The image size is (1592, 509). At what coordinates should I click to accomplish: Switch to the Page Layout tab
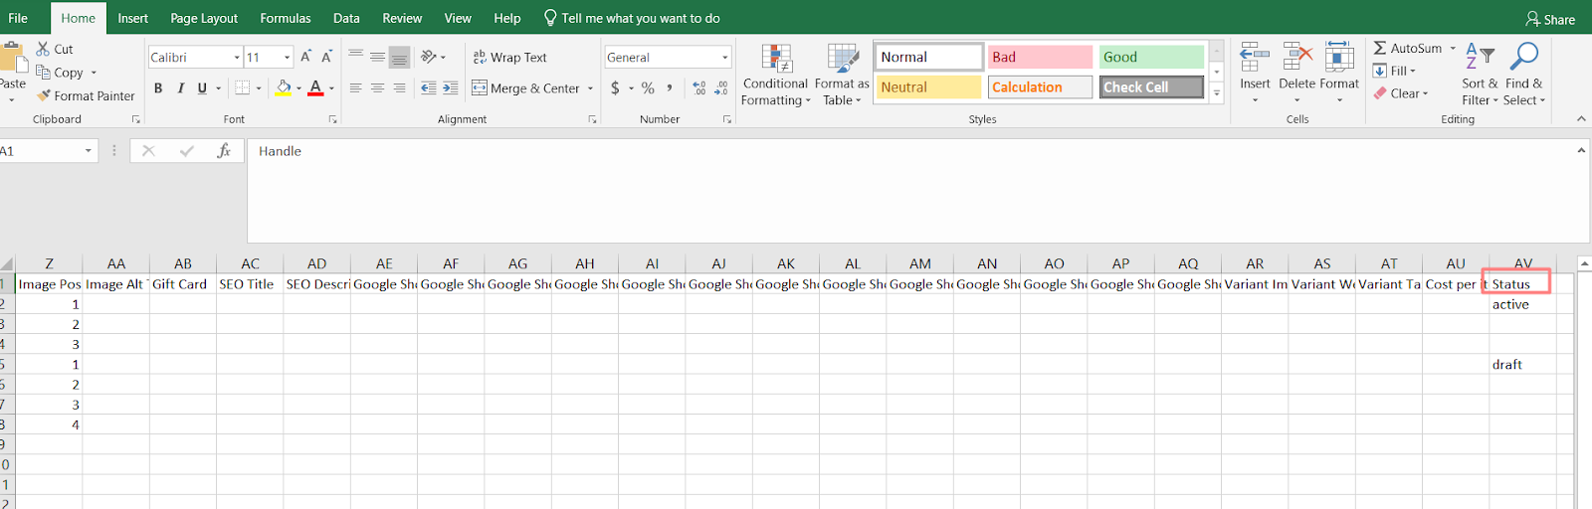coord(204,18)
